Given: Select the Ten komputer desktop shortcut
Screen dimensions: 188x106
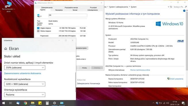Looking at the screenshot, I should coord(9,7).
